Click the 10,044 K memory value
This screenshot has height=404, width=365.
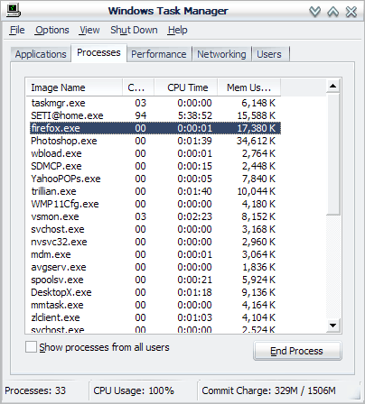click(x=256, y=191)
